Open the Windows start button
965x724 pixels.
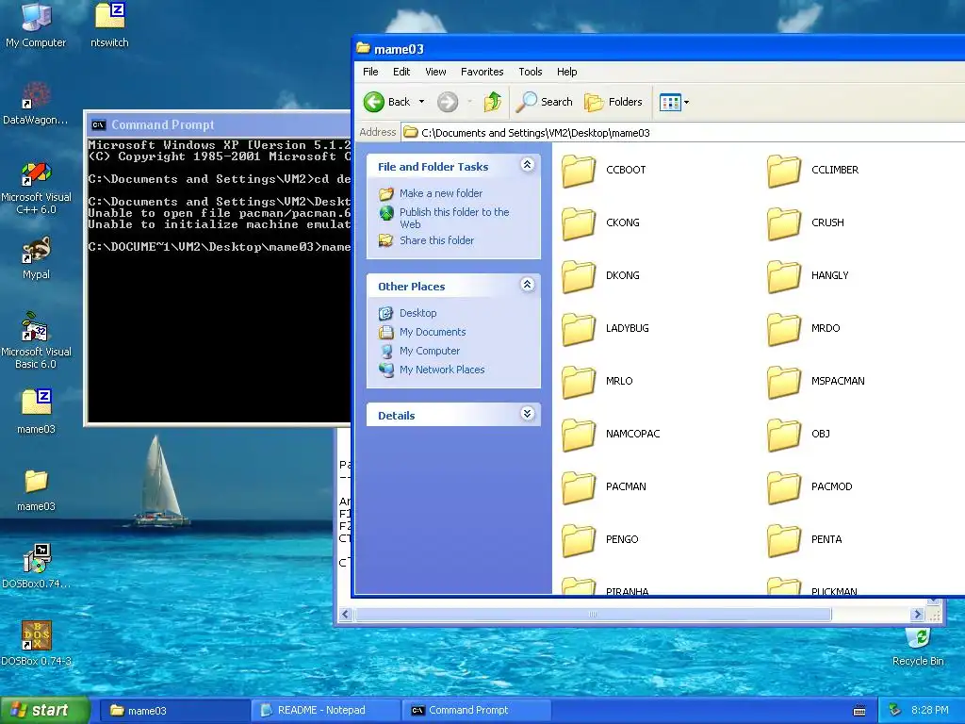[x=44, y=710]
